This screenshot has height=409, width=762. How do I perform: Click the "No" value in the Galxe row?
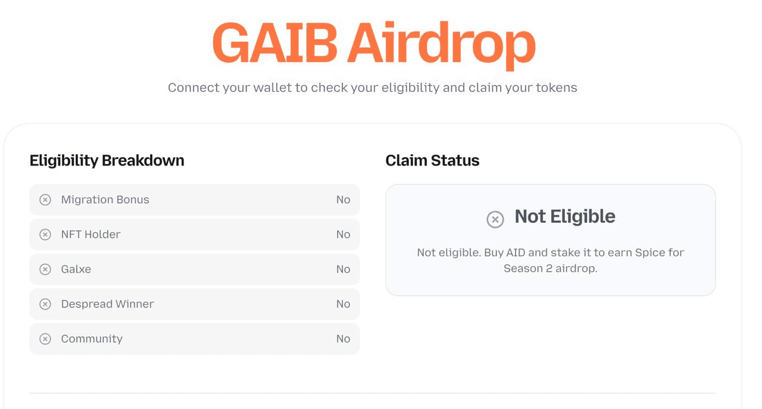pos(343,269)
